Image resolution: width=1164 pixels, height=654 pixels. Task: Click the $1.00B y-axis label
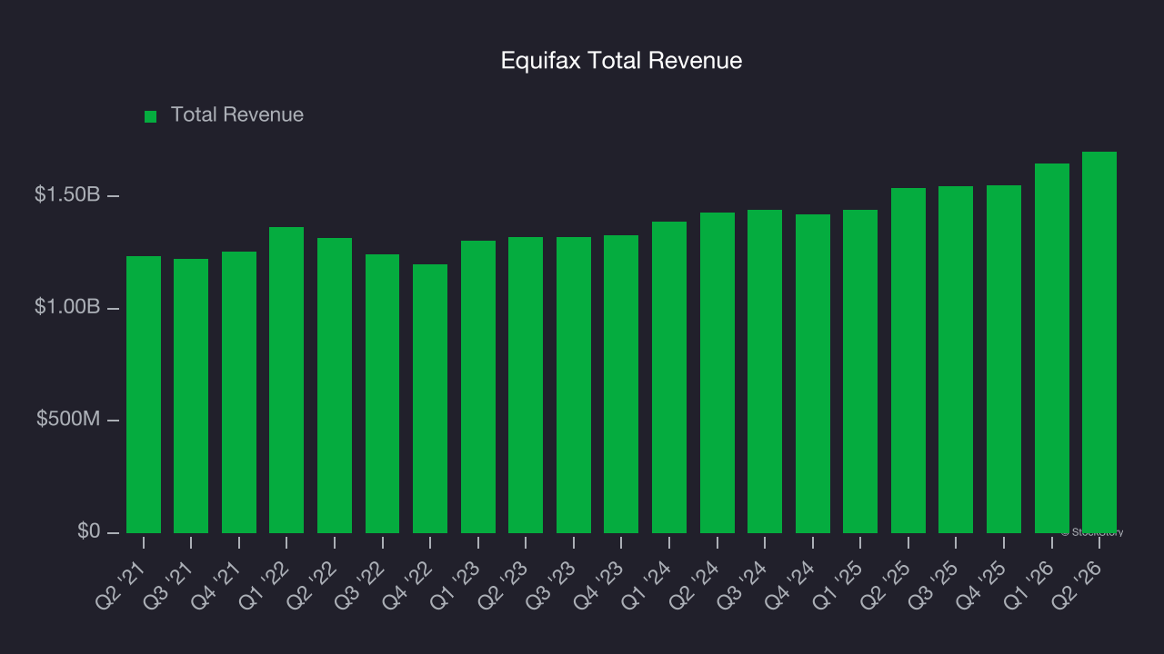(x=67, y=308)
